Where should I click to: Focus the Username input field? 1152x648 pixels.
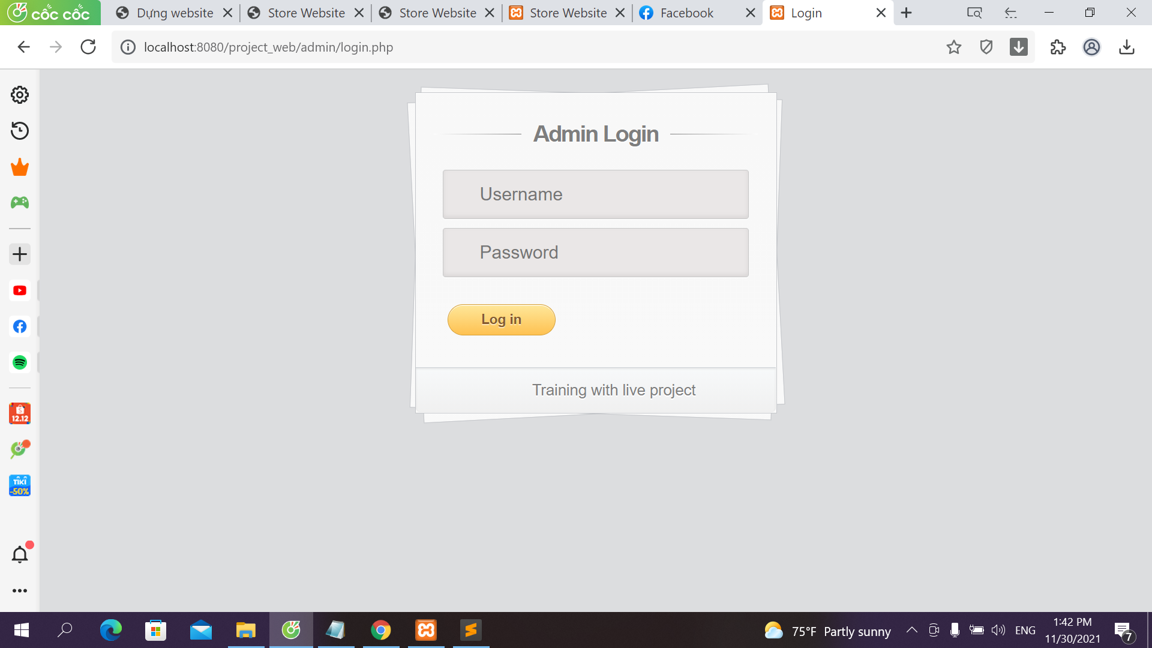595,194
